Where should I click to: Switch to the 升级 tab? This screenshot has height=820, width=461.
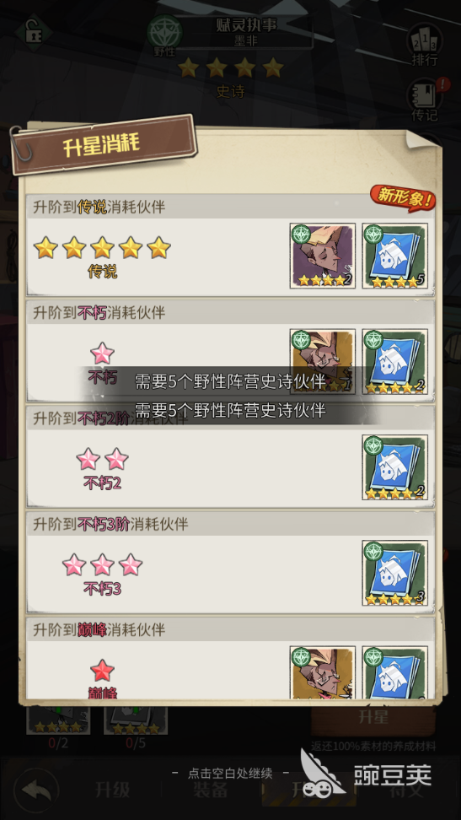(113, 790)
